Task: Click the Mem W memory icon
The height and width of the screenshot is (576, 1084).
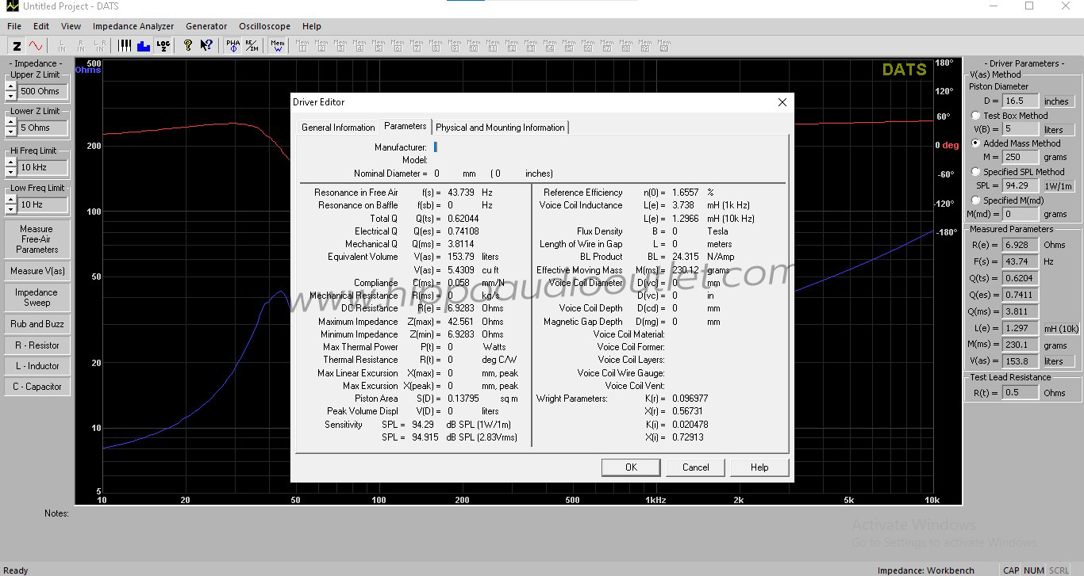Action: pos(277,46)
